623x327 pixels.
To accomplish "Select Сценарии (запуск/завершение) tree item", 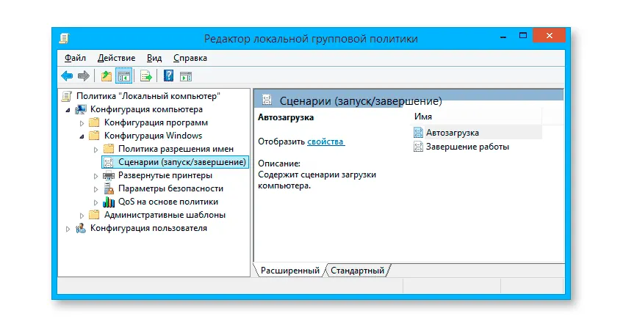I will (182, 162).
